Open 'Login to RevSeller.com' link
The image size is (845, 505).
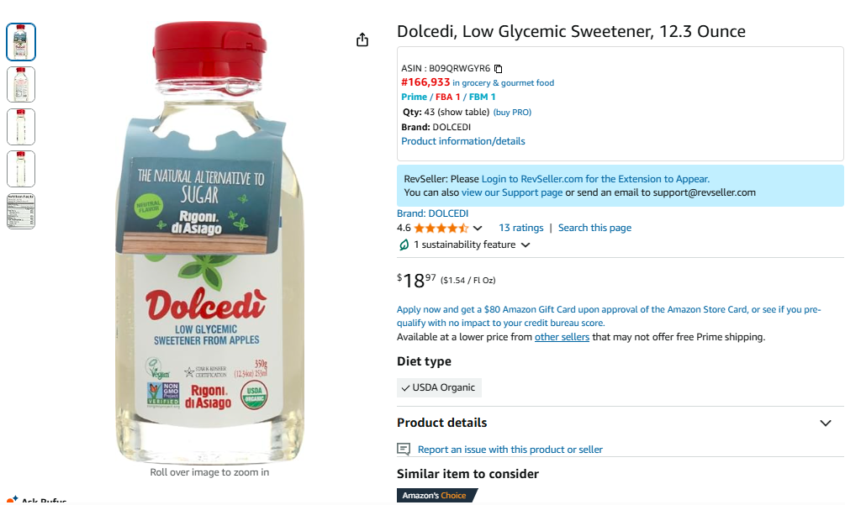click(x=595, y=179)
